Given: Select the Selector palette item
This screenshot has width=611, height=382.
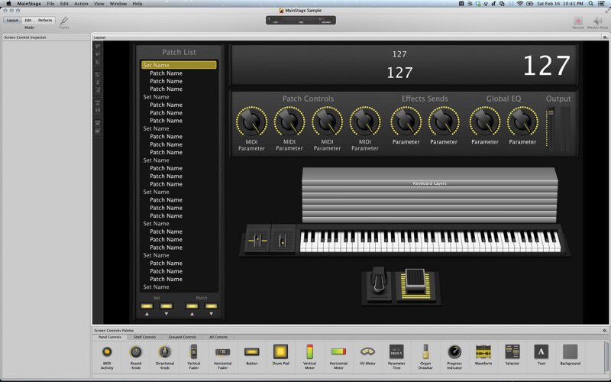Looking at the screenshot, I should coord(512,354).
